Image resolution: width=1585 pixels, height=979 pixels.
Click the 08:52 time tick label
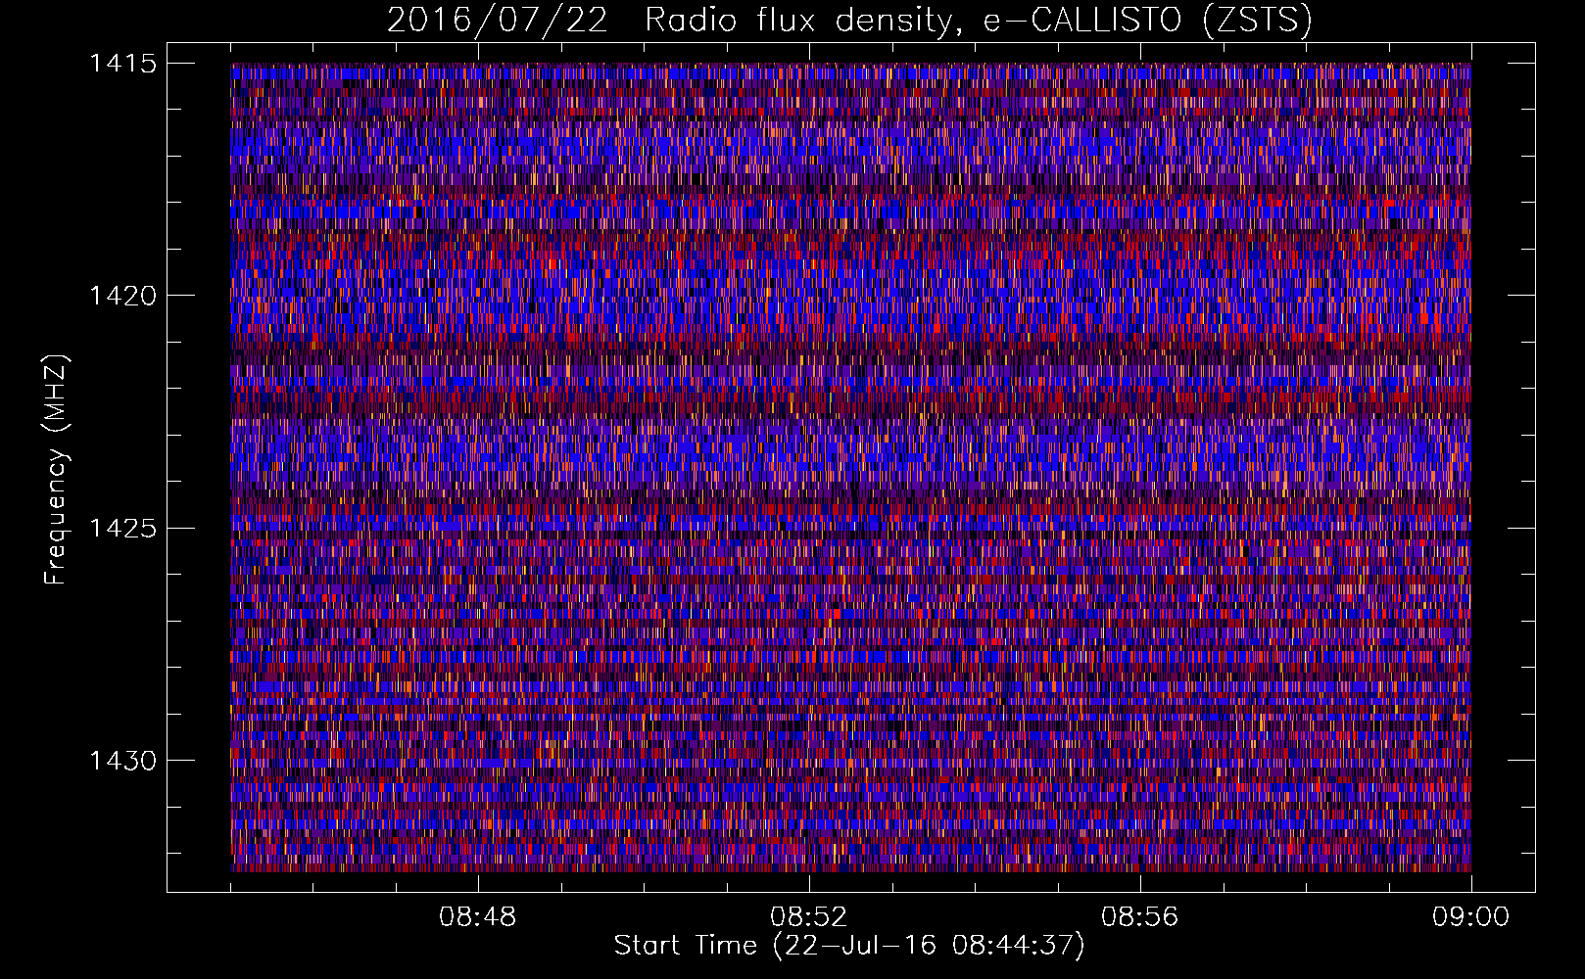[809, 917]
